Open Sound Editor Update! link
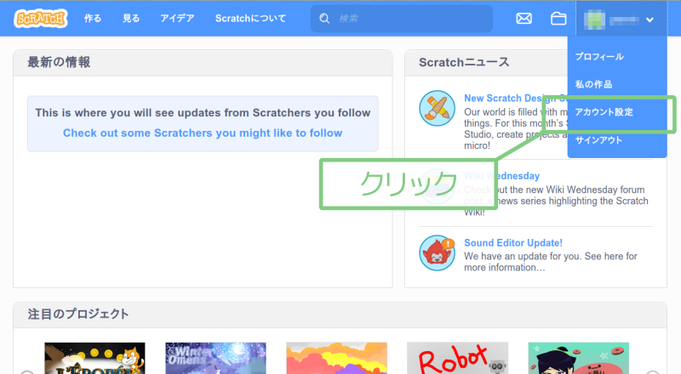 pos(513,242)
